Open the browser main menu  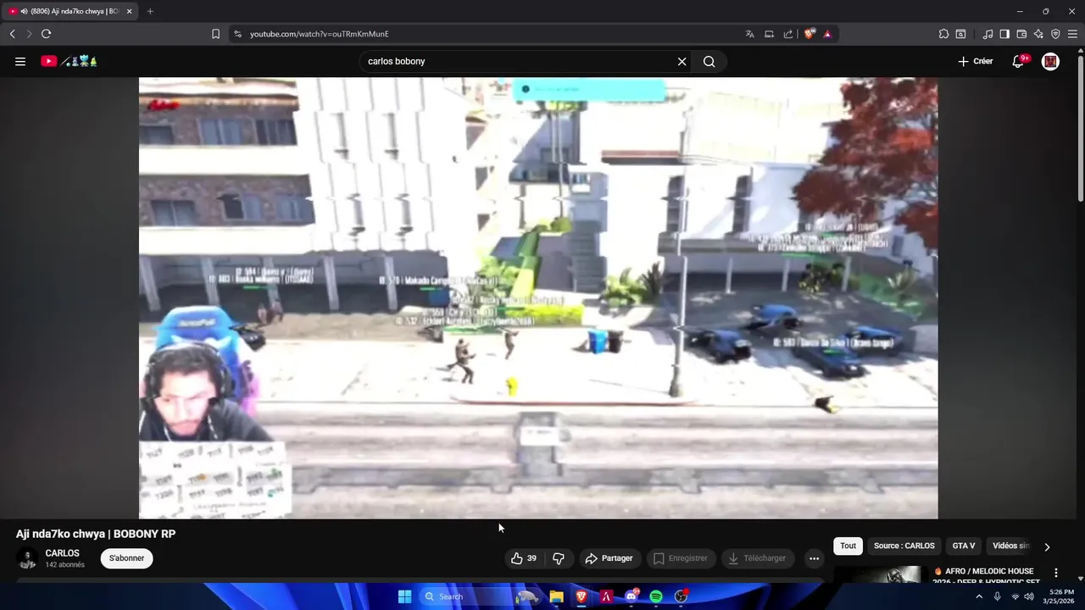[x=1072, y=34]
